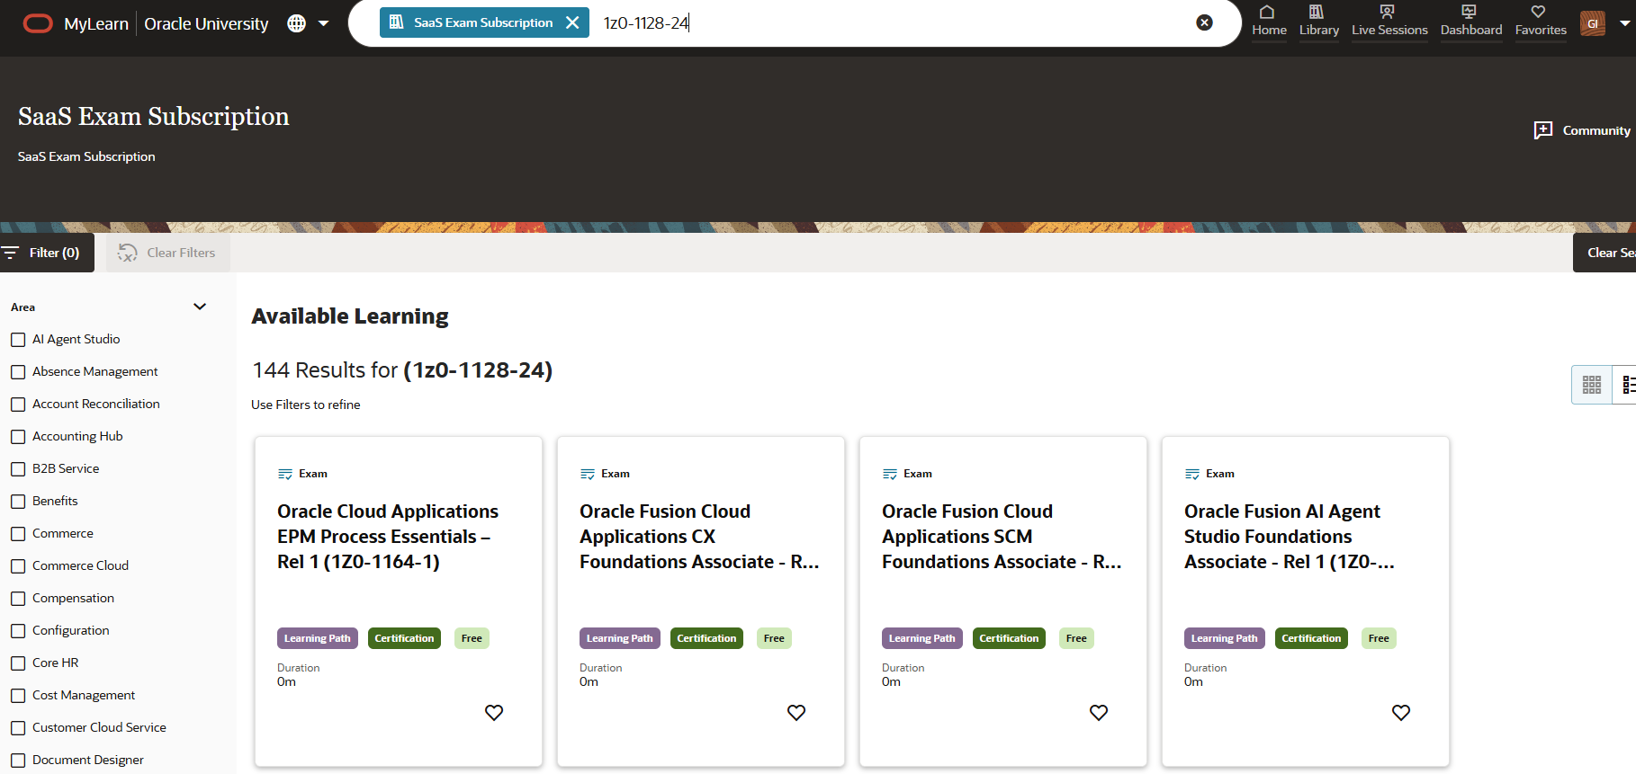Click the Exam type icon on EPM card
The image size is (1636, 774).
285,474
